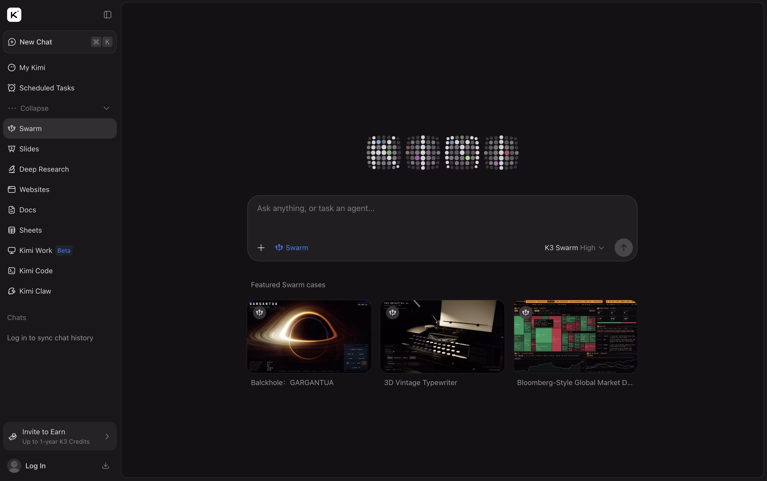Click the Up to 1-year K3 Credits text
The height and width of the screenshot is (481, 767).
(x=56, y=442)
